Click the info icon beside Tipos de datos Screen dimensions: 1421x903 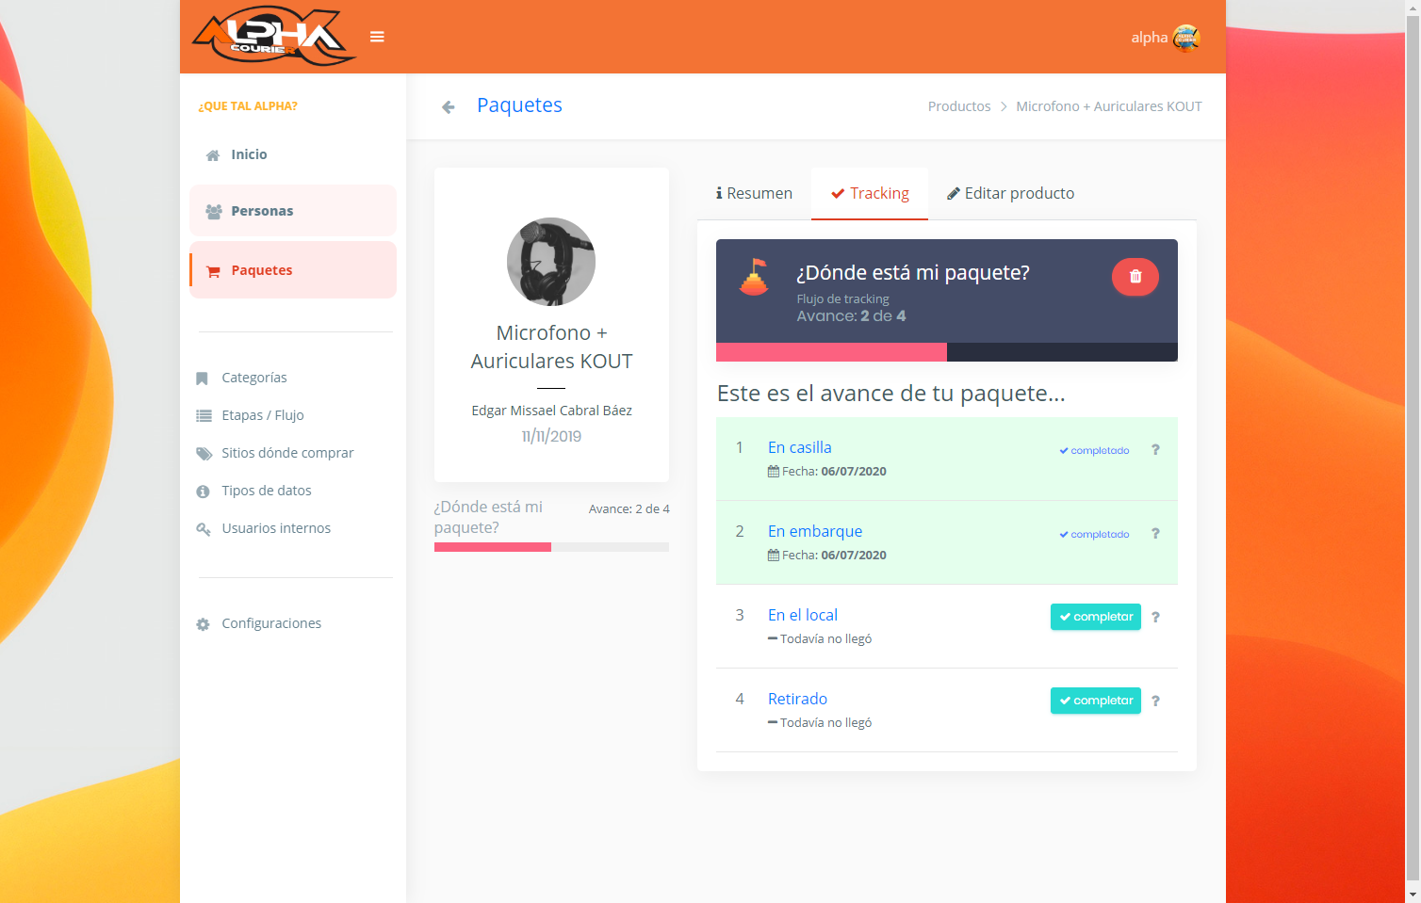point(203,492)
